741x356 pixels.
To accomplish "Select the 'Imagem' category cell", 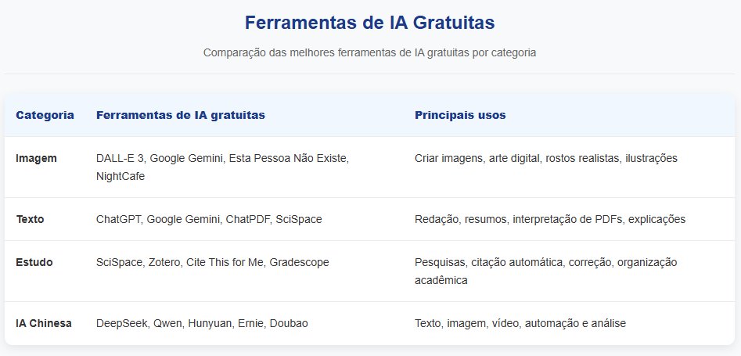I will pyautogui.click(x=36, y=158).
